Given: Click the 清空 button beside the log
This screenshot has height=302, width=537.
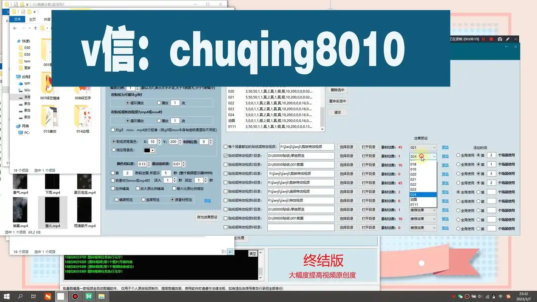Looking at the screenshot, I should click(252, 254).
